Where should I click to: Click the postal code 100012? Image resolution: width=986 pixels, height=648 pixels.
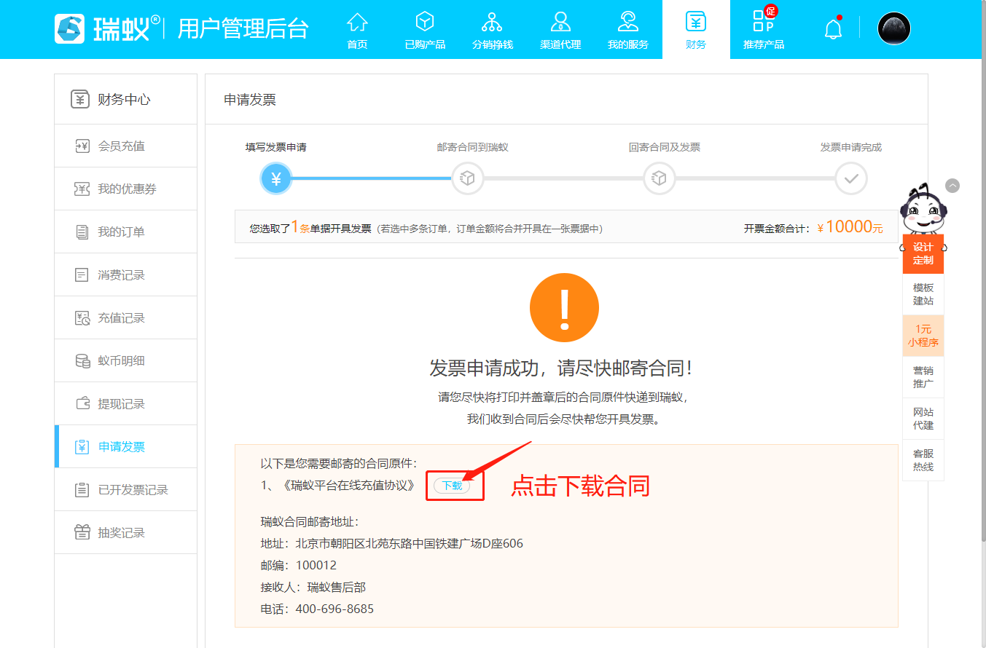(x=316, y=565)
